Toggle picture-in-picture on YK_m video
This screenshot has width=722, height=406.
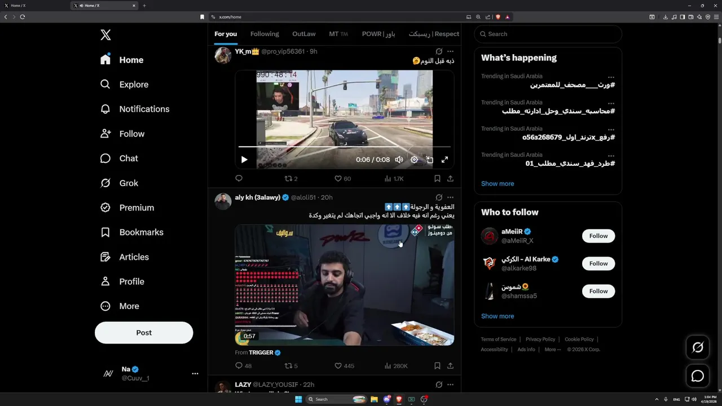429,160
